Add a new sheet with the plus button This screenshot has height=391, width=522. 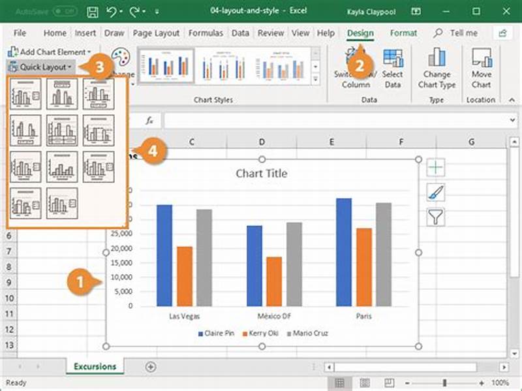[150, 367]
